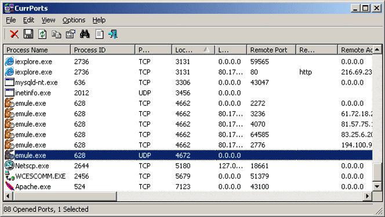Click the vertical scrollbar down arrow
The height and width of the screenshot is (217, 385).
coord(377,186)
